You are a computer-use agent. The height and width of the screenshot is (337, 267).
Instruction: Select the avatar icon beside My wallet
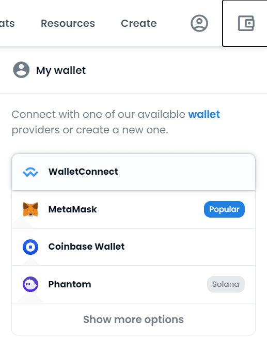click(x=21, y=70)
